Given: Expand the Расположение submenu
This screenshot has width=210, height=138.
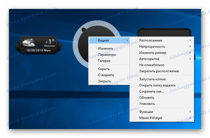Looking at the screenshot, I should click(x=162, y=40).
